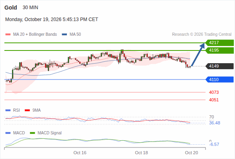Click the 'Gold' chart title
Image resolution: width=235 pixels, height=159 pixels.
11,8
